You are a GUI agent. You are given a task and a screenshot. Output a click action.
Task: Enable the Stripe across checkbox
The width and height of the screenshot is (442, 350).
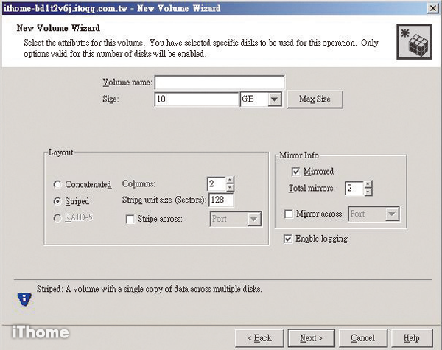(130, 219)
